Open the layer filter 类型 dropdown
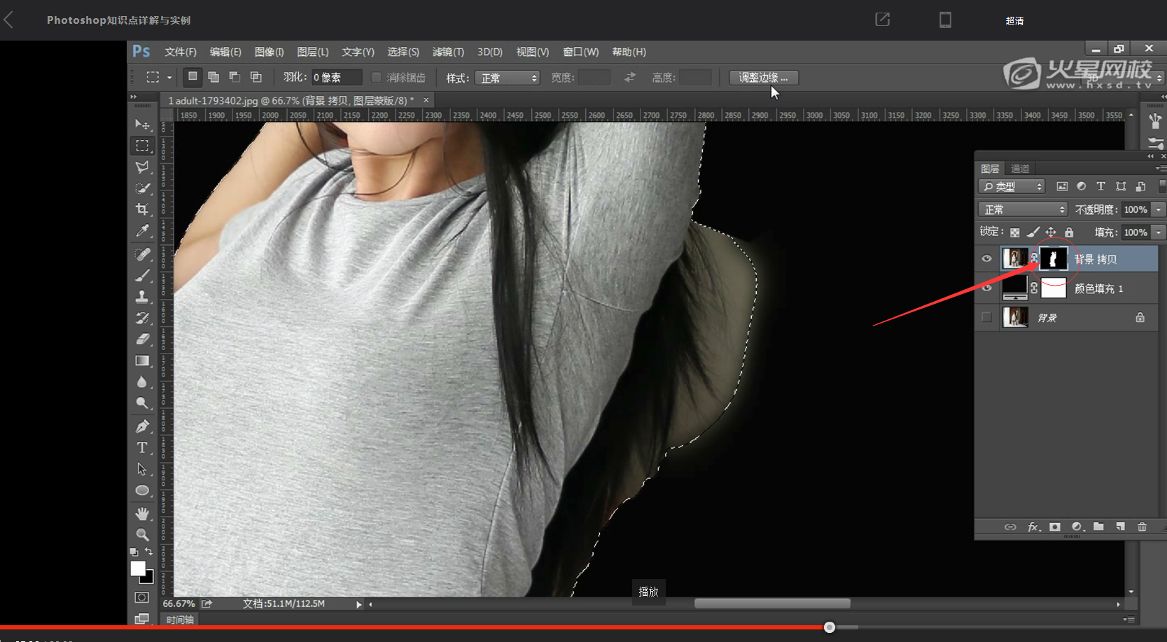The width and height of the screenshot is (1167, 642). [1012, 186]
